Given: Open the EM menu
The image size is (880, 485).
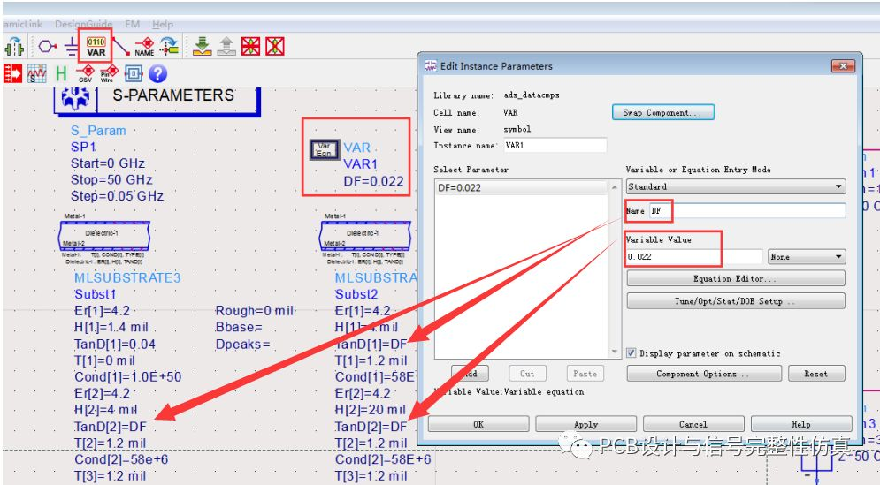Looking at the screenshot, I should point(133,24).
